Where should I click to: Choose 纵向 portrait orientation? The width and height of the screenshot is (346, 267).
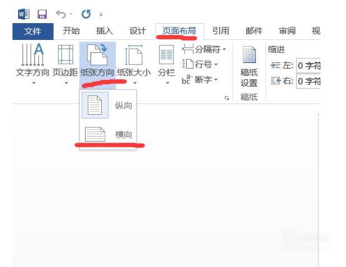pos(108,105)
